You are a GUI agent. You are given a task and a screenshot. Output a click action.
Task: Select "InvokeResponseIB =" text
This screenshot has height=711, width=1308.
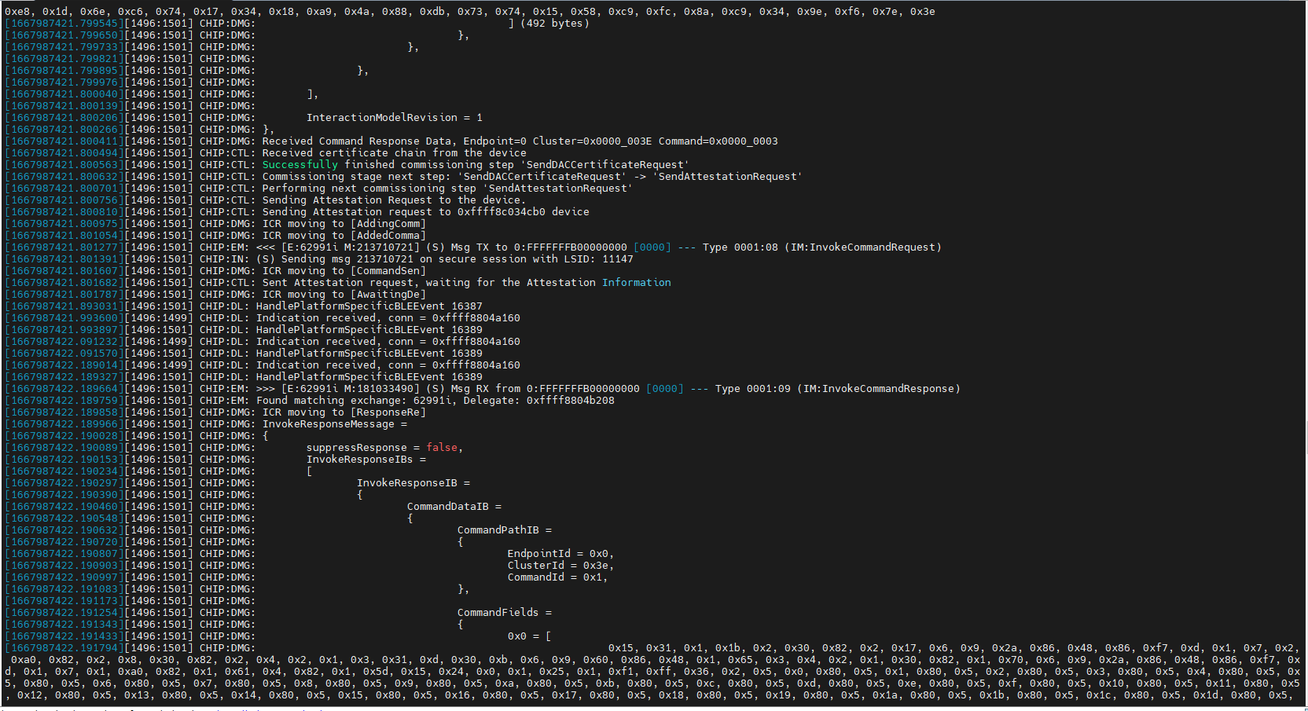click(413, 483)
